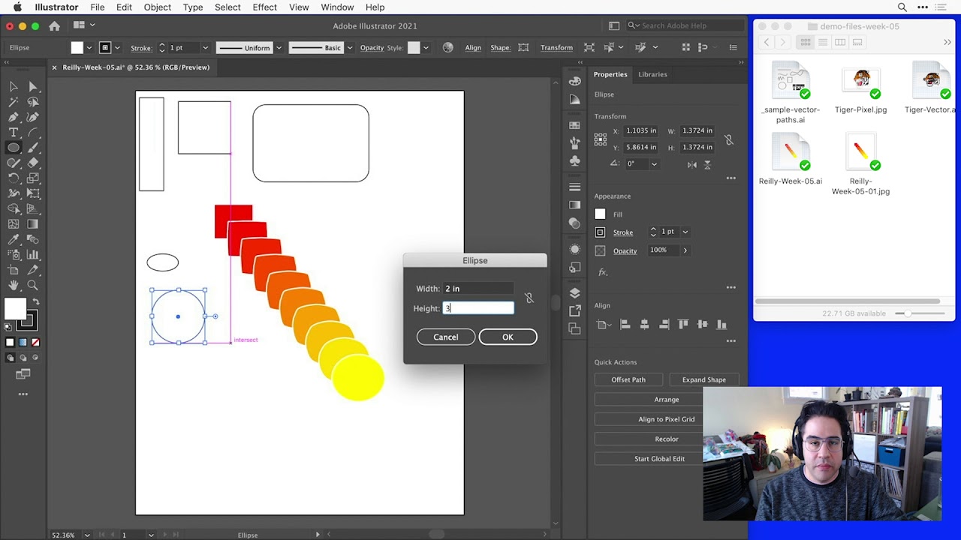This screenshot has width=961, height=540.
Task: Select the Column Graph tool
Action: (x=33, y=255)
